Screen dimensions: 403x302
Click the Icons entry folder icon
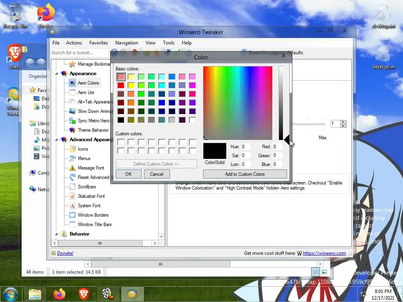pyautogui.click(x=73, y=149)
